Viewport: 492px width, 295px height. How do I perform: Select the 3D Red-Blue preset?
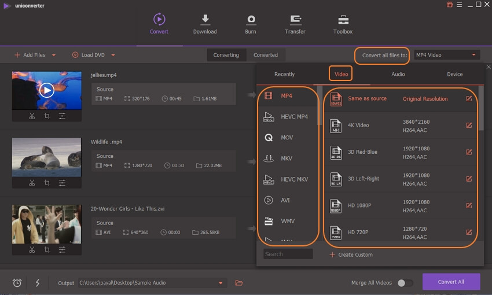tap(401, 152)
